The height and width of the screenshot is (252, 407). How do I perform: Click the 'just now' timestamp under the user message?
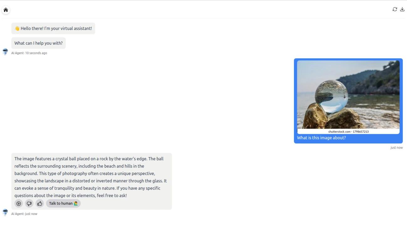tap(396, 147)
